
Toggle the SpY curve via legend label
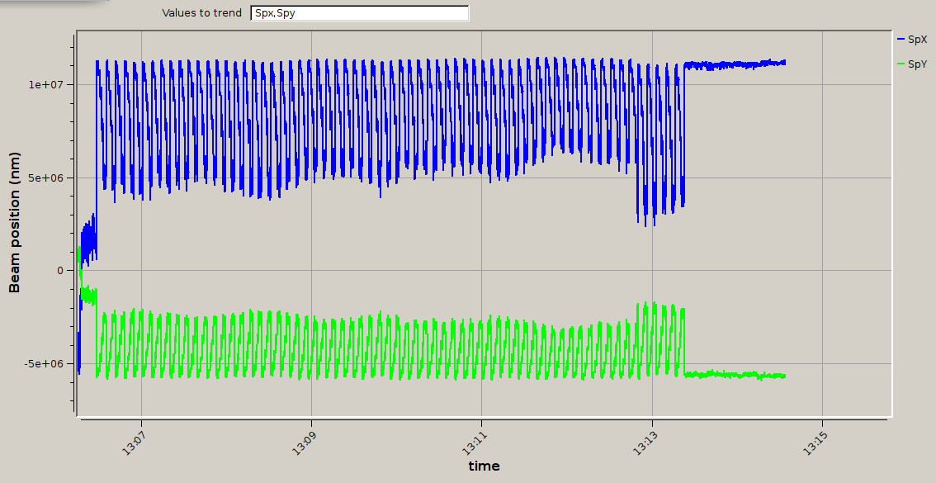pyautogui.click(x=917, y=64)
